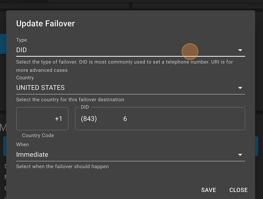This screenshot has width=263, height=199.
Task: Click the Country field label
Action: (25, 78)
